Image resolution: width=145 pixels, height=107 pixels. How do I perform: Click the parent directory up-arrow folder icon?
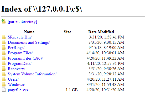click(x=4, y=21)
